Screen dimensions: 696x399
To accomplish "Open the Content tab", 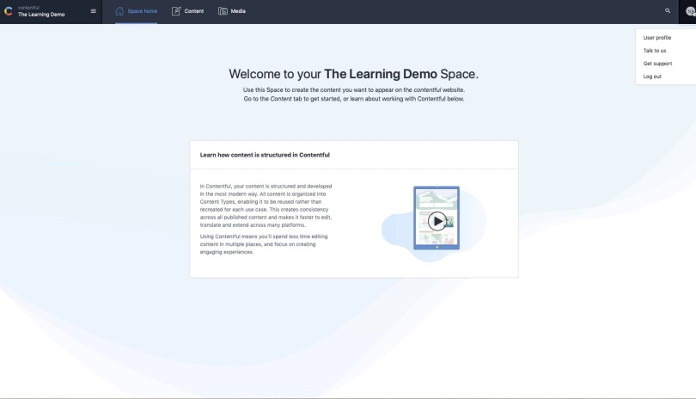I will [188, 11].
